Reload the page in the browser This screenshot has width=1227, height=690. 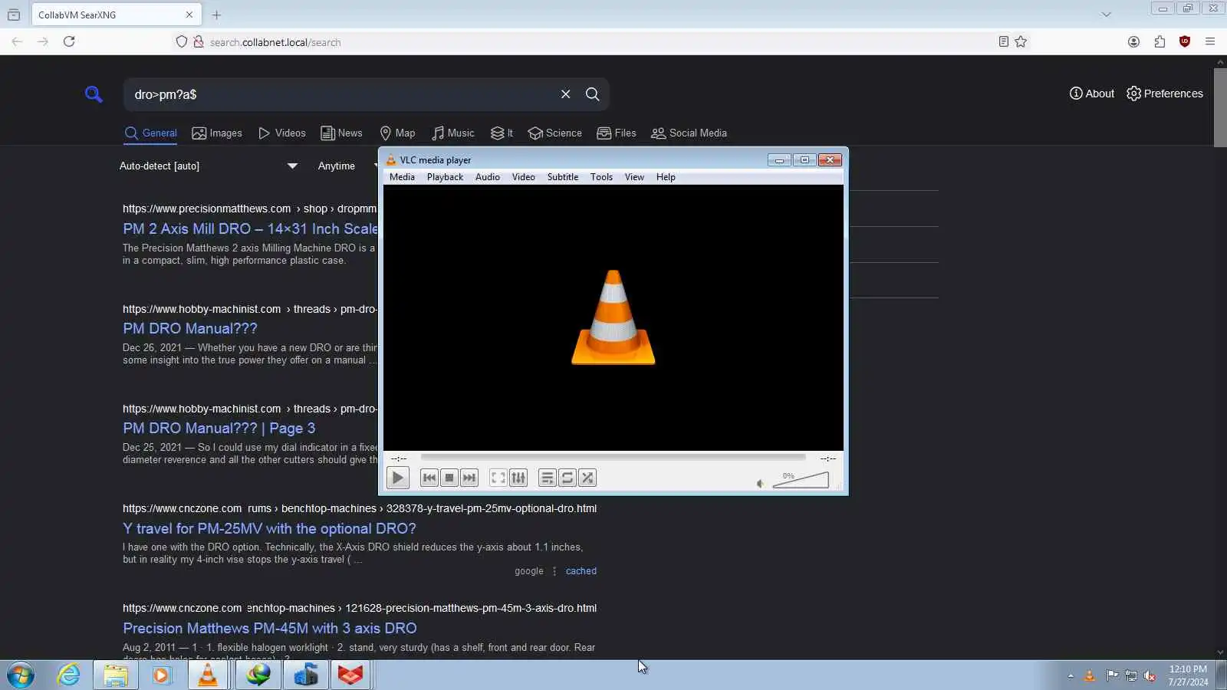pyautogui.click(x=69, y=41)
